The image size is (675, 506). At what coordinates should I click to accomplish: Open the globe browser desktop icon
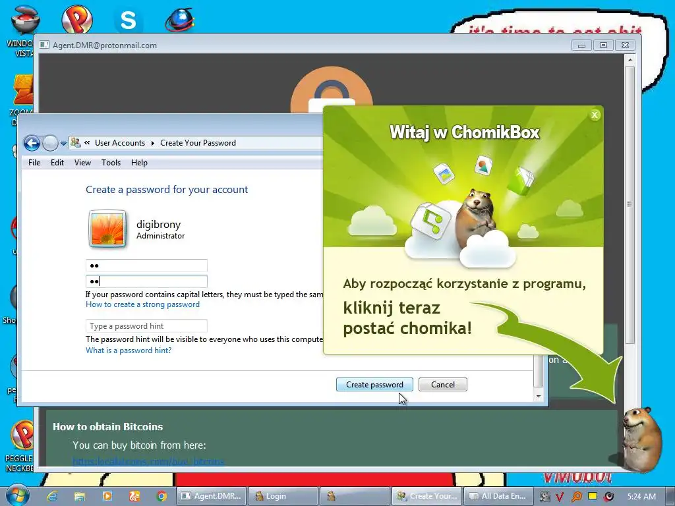coord(180,19)
